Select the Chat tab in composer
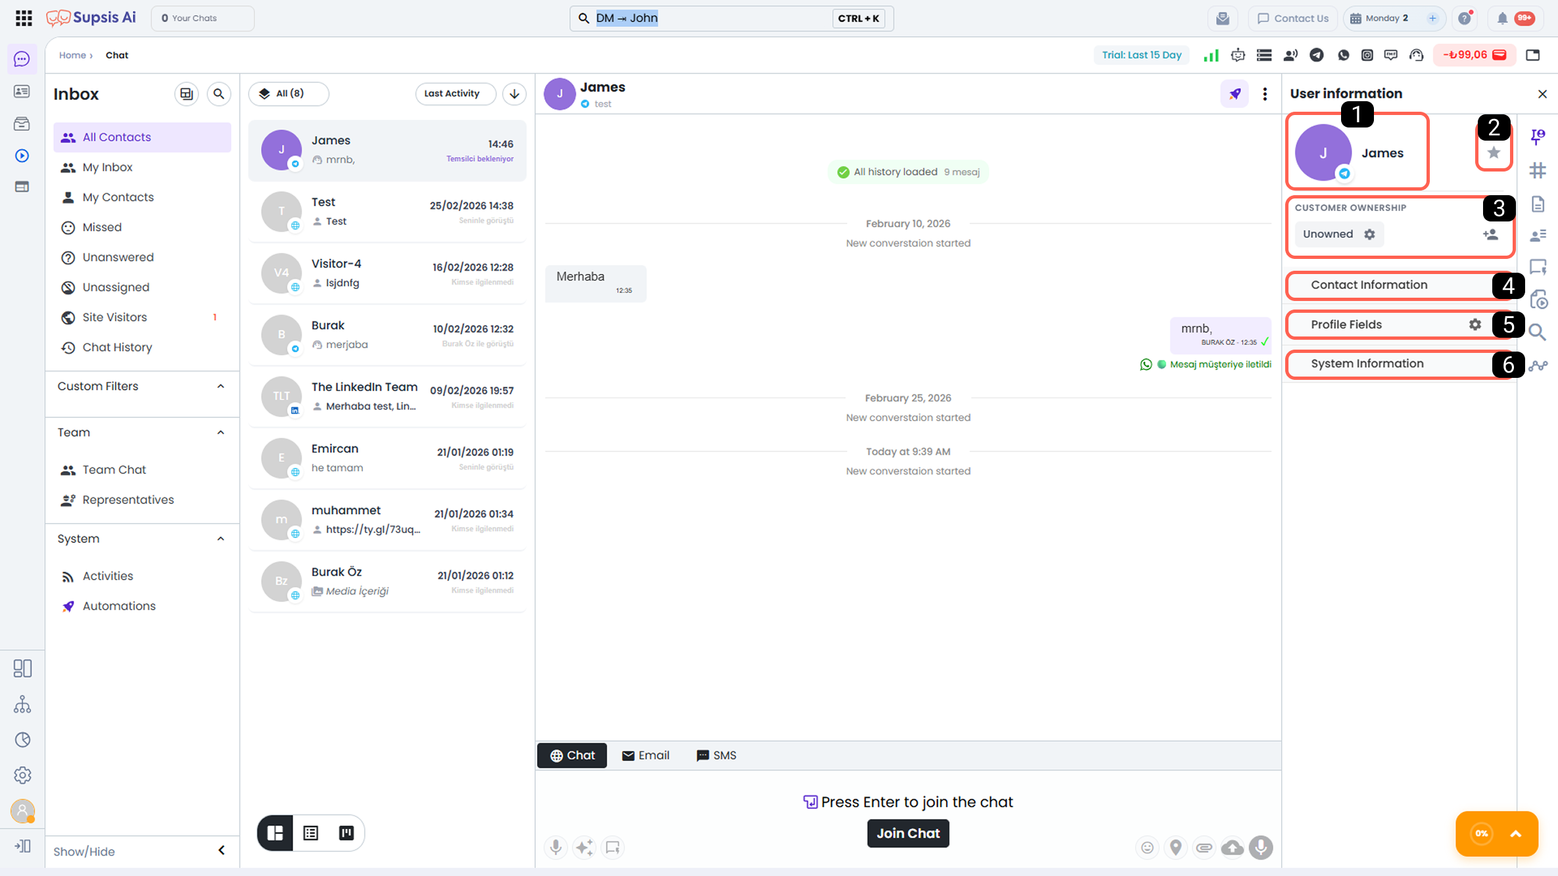The height and width of the screenshot is (876, 1558). [572, 756]
